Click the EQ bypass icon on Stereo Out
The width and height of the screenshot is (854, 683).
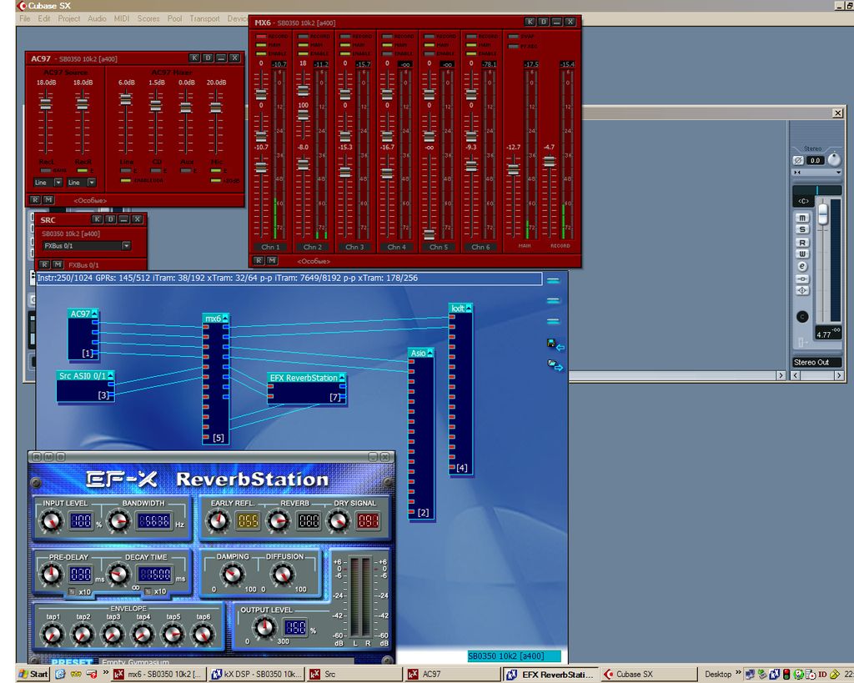click(802, 291)
